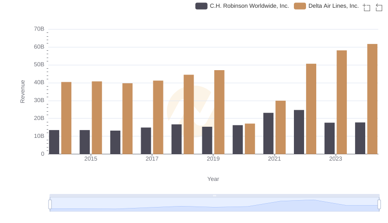This screenshot has height=223, width=388.
Task: Grab the left data zoom slider handle
Action: point(50,204)
